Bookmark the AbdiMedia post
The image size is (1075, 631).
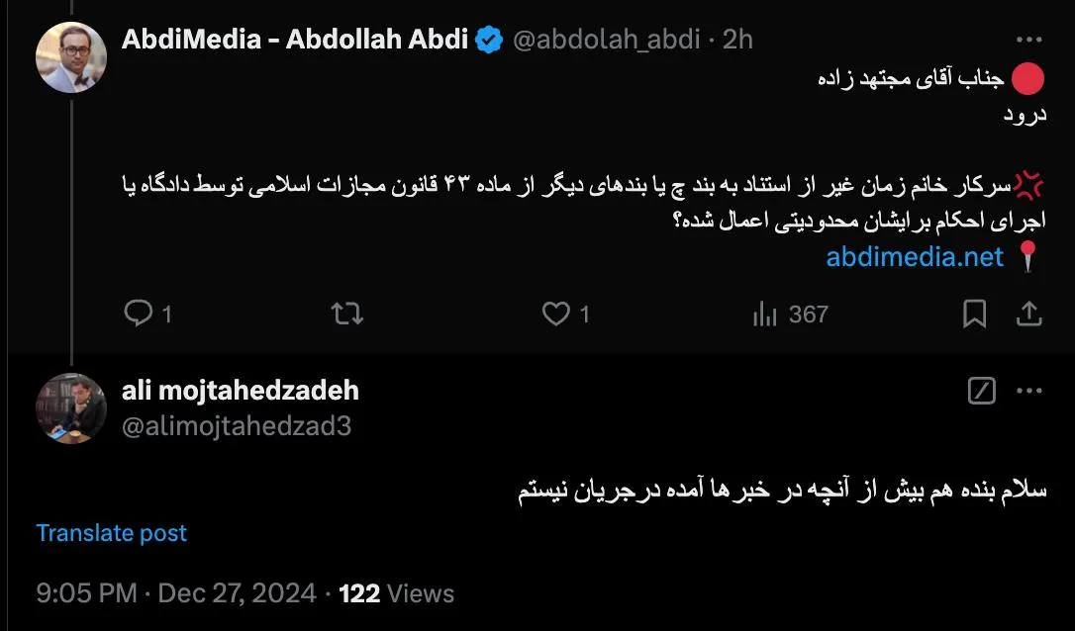(974, 315)
